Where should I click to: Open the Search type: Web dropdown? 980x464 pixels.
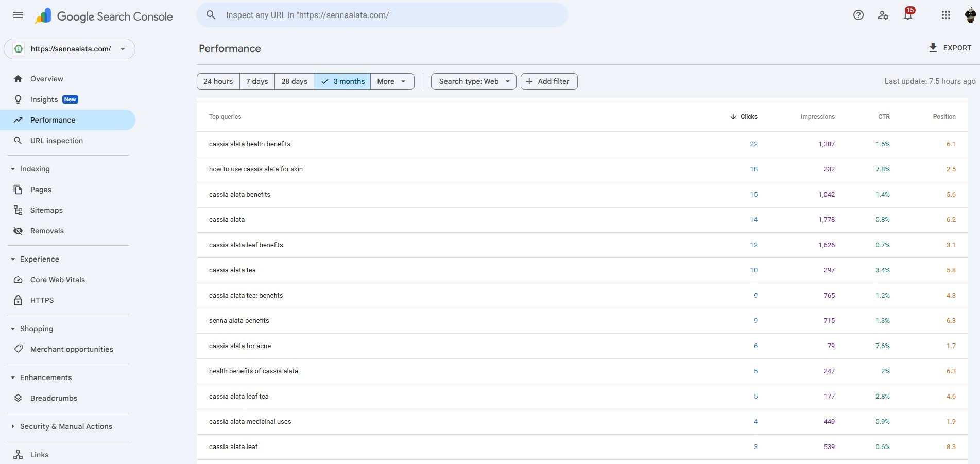point(473,81)
